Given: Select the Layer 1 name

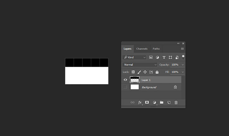Looking at the screenshot, I should (x=146, y=80).
